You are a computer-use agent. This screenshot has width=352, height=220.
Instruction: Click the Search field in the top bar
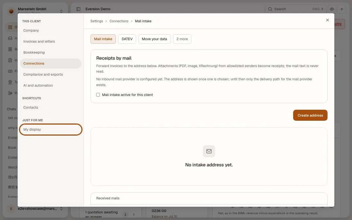(x=295, y=9)
